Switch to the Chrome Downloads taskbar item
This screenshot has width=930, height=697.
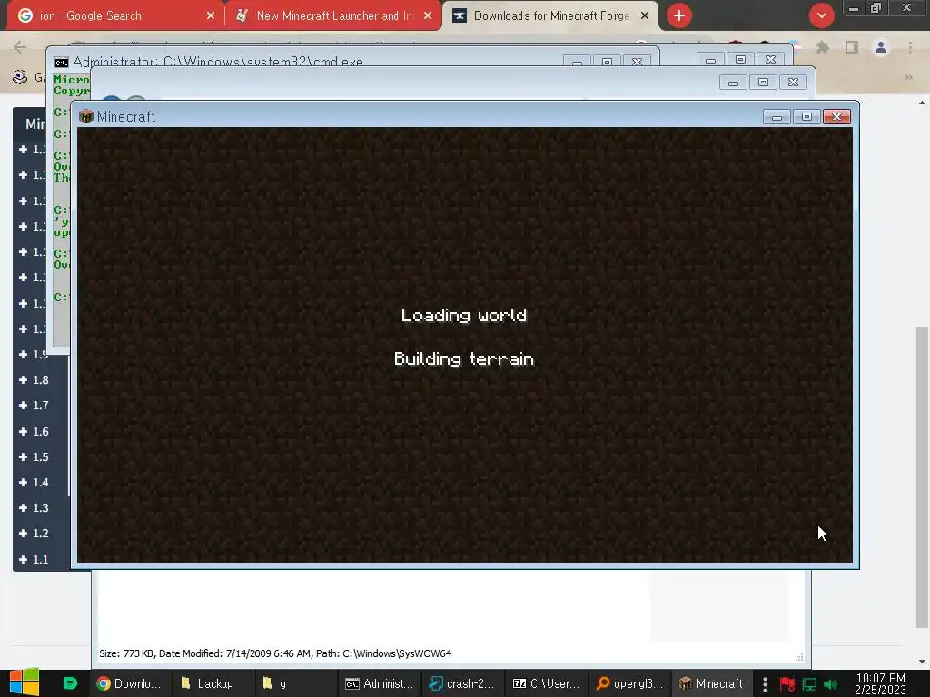pos(130,683)
